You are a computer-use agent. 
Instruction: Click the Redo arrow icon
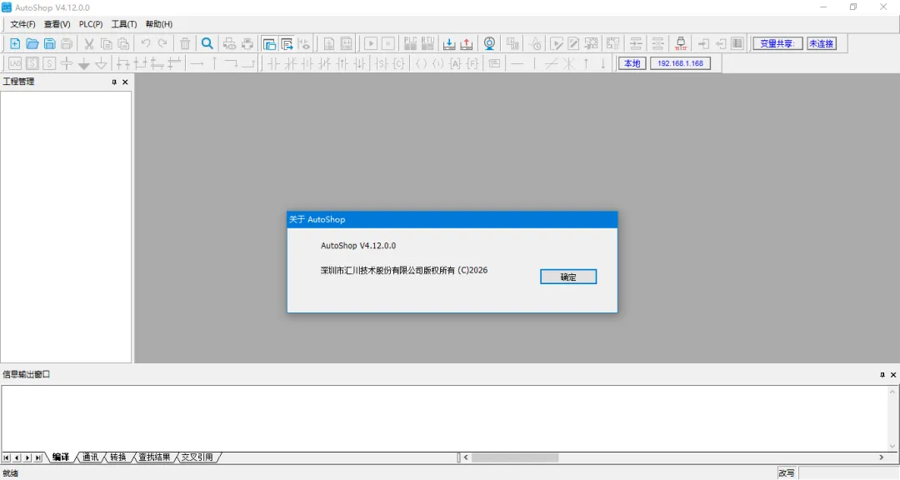coord(163,43)
